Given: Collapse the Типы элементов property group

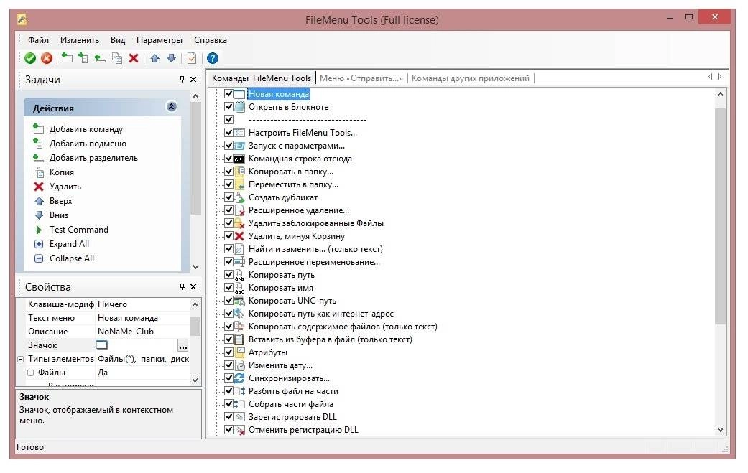Looking at the screenshot, I should pyautogui.click(x=21, y=359).
